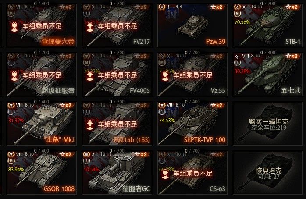This screenshot has height=199, width=306.
Task: Open the 五七式 tank card
Action: coord(267,75)
